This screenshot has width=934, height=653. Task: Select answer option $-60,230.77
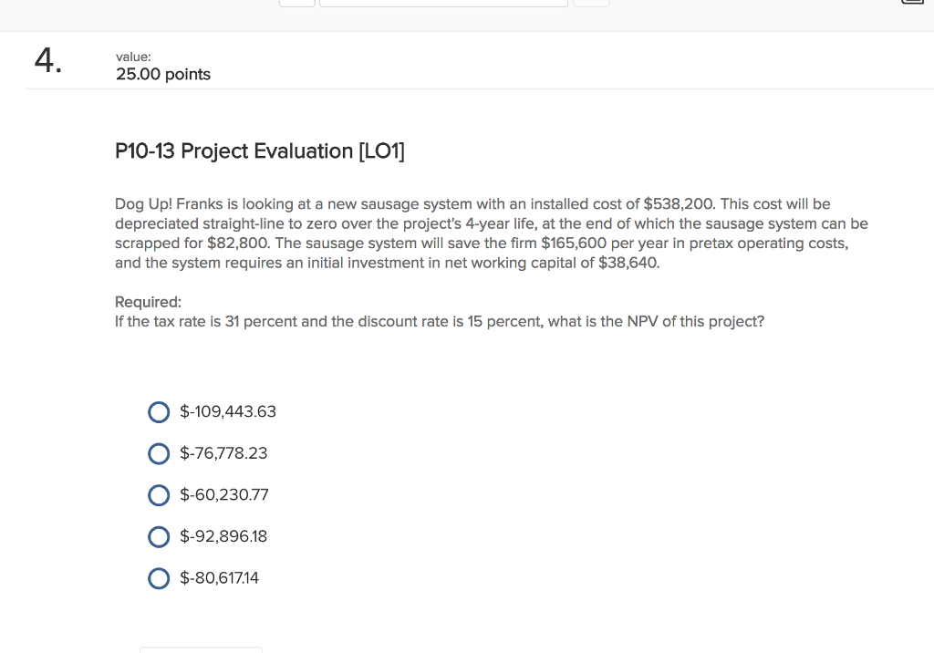[x=159, y=495]
